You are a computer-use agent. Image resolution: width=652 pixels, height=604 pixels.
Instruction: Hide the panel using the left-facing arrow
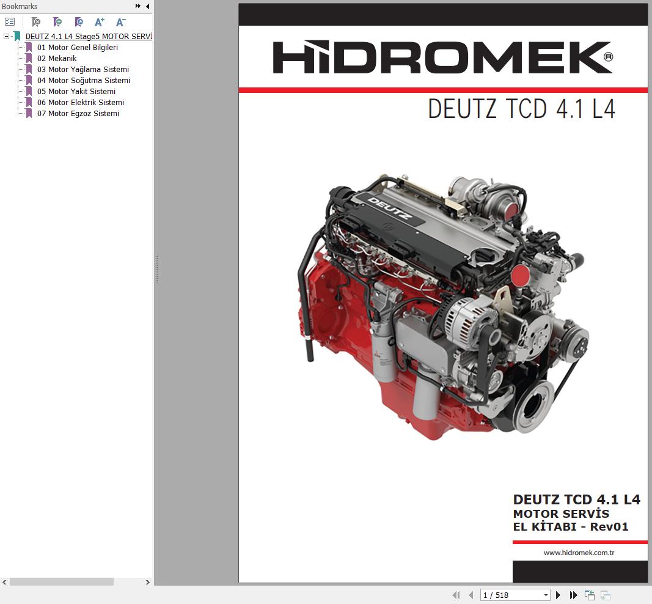tap(147, 6)
